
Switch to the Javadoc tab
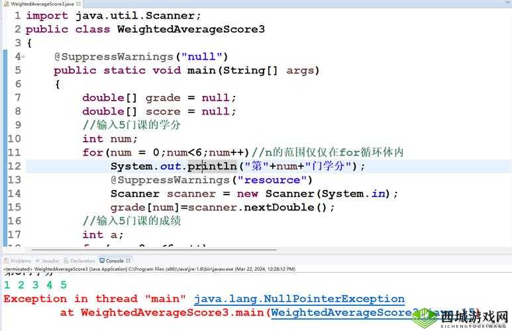click(48, 261)
